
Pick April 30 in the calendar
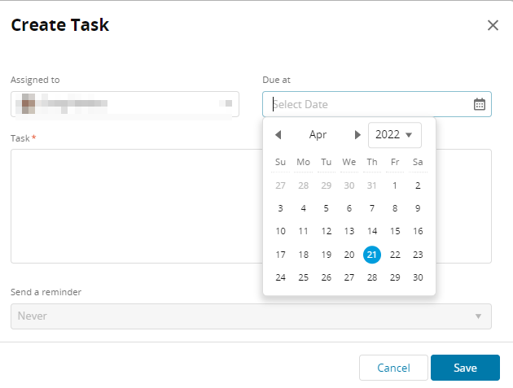418,277
